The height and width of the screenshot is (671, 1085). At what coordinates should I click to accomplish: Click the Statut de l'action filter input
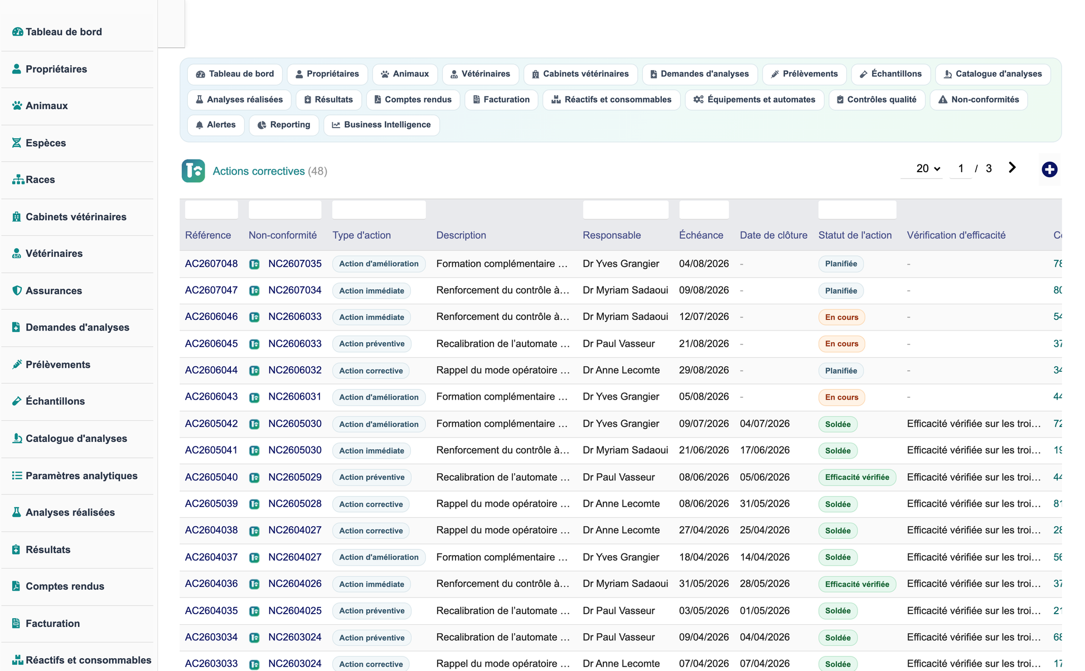click(x=858, y=210)
